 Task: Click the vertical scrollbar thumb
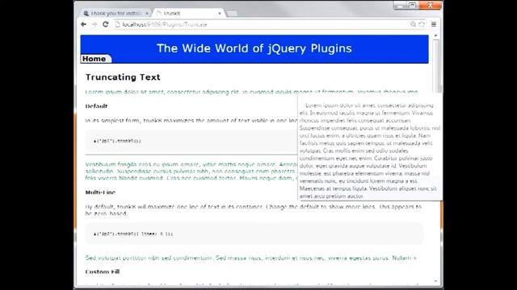pyautogui.click(x=436, y=66)
